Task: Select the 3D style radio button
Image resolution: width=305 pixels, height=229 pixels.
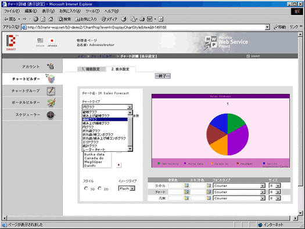Action: (x=86, y=188)
